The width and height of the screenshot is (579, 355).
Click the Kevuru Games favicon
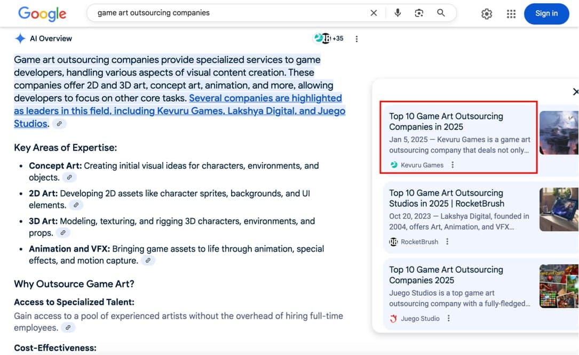(394, 165)
